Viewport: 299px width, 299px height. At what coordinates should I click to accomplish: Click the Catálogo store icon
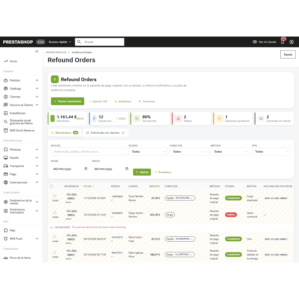pyautogui.click(x=6, y=88)
